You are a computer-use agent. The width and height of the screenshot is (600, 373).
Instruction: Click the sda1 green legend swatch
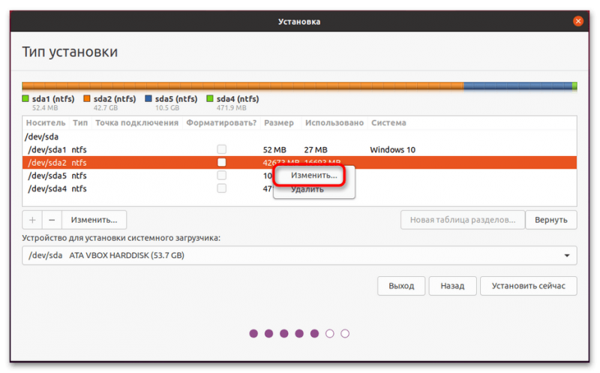tap(25, 99)
